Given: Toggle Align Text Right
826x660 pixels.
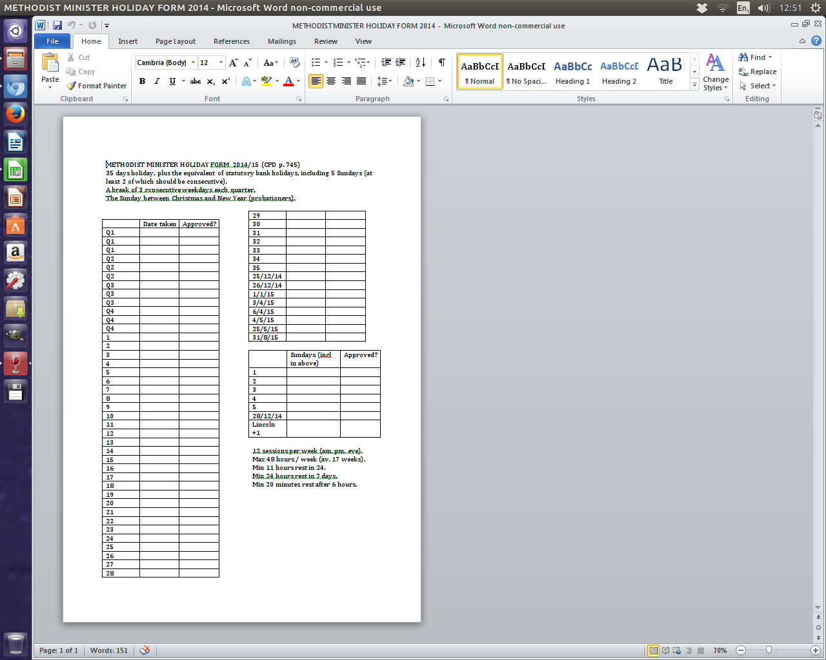Looking at the screenshot, I should tap(347, 81).
